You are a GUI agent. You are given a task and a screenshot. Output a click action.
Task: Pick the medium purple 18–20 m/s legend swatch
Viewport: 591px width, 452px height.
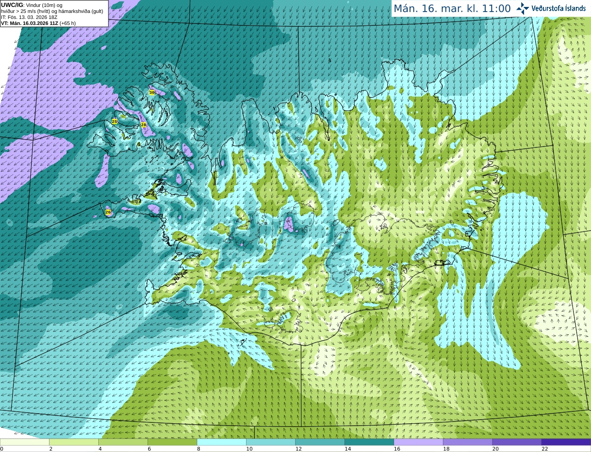click(x=468, y=442)
